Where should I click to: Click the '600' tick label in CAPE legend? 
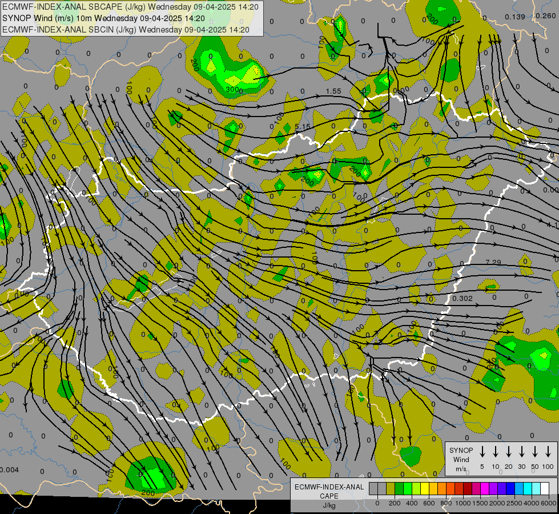pos(429,503)
